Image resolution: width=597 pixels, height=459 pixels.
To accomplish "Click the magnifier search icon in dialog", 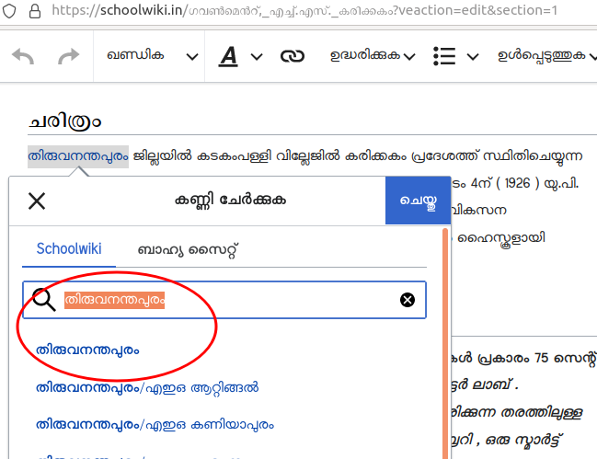I will point(44,300).
